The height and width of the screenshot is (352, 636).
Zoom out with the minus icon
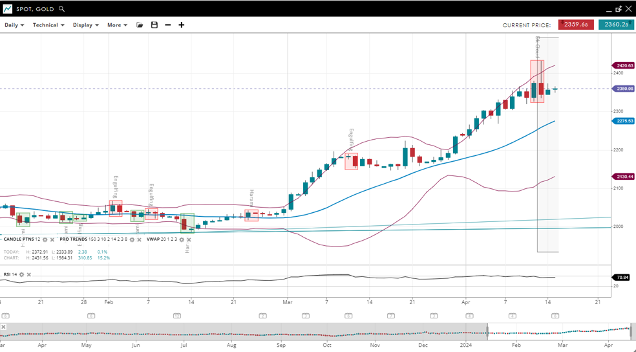[x=168, y=25]
